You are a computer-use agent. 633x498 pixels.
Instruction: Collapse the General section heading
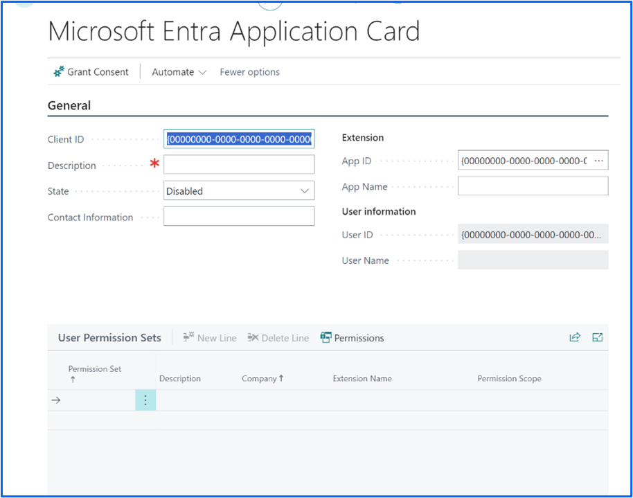tap(69, 105)
